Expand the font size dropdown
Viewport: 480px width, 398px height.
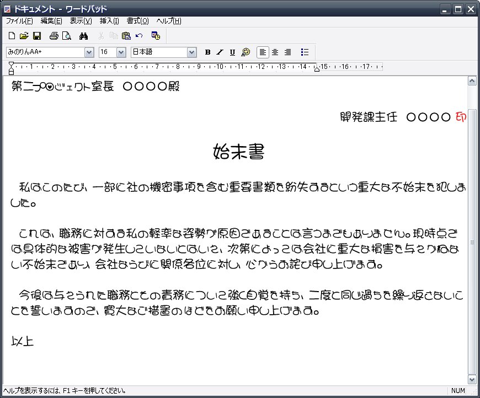click(121, 52)
